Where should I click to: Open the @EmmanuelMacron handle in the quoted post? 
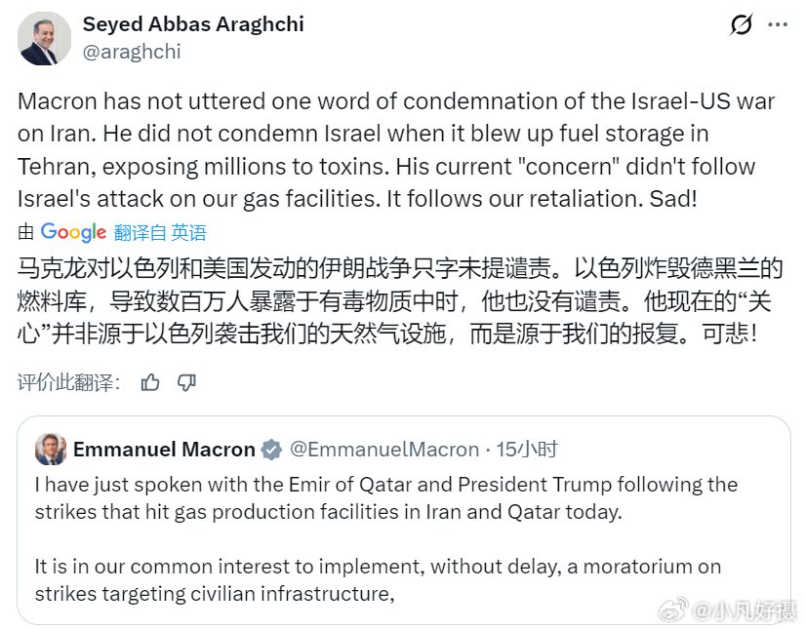pos(384,450)
